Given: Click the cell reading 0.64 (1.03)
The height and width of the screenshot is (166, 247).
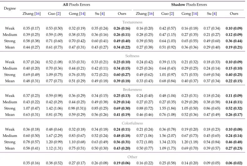Looking at the screenshot, I should pos(167,41).
